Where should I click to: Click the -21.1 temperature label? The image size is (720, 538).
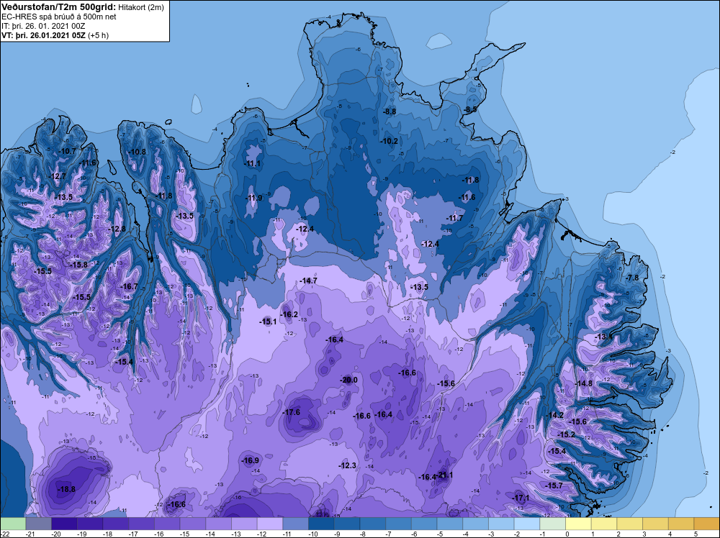(x=444, y=475)
